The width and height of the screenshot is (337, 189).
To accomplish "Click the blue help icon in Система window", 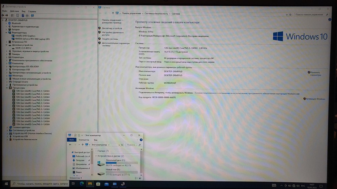I will pos(330,19).
